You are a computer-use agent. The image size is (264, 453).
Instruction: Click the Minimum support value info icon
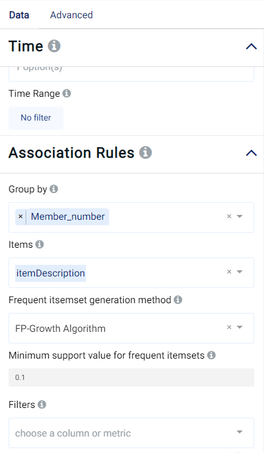point(212,355)
